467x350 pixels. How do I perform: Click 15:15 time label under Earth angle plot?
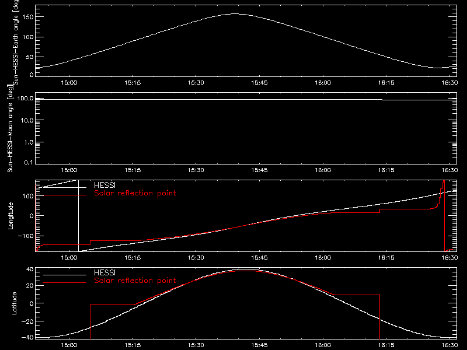coord(133,83)
